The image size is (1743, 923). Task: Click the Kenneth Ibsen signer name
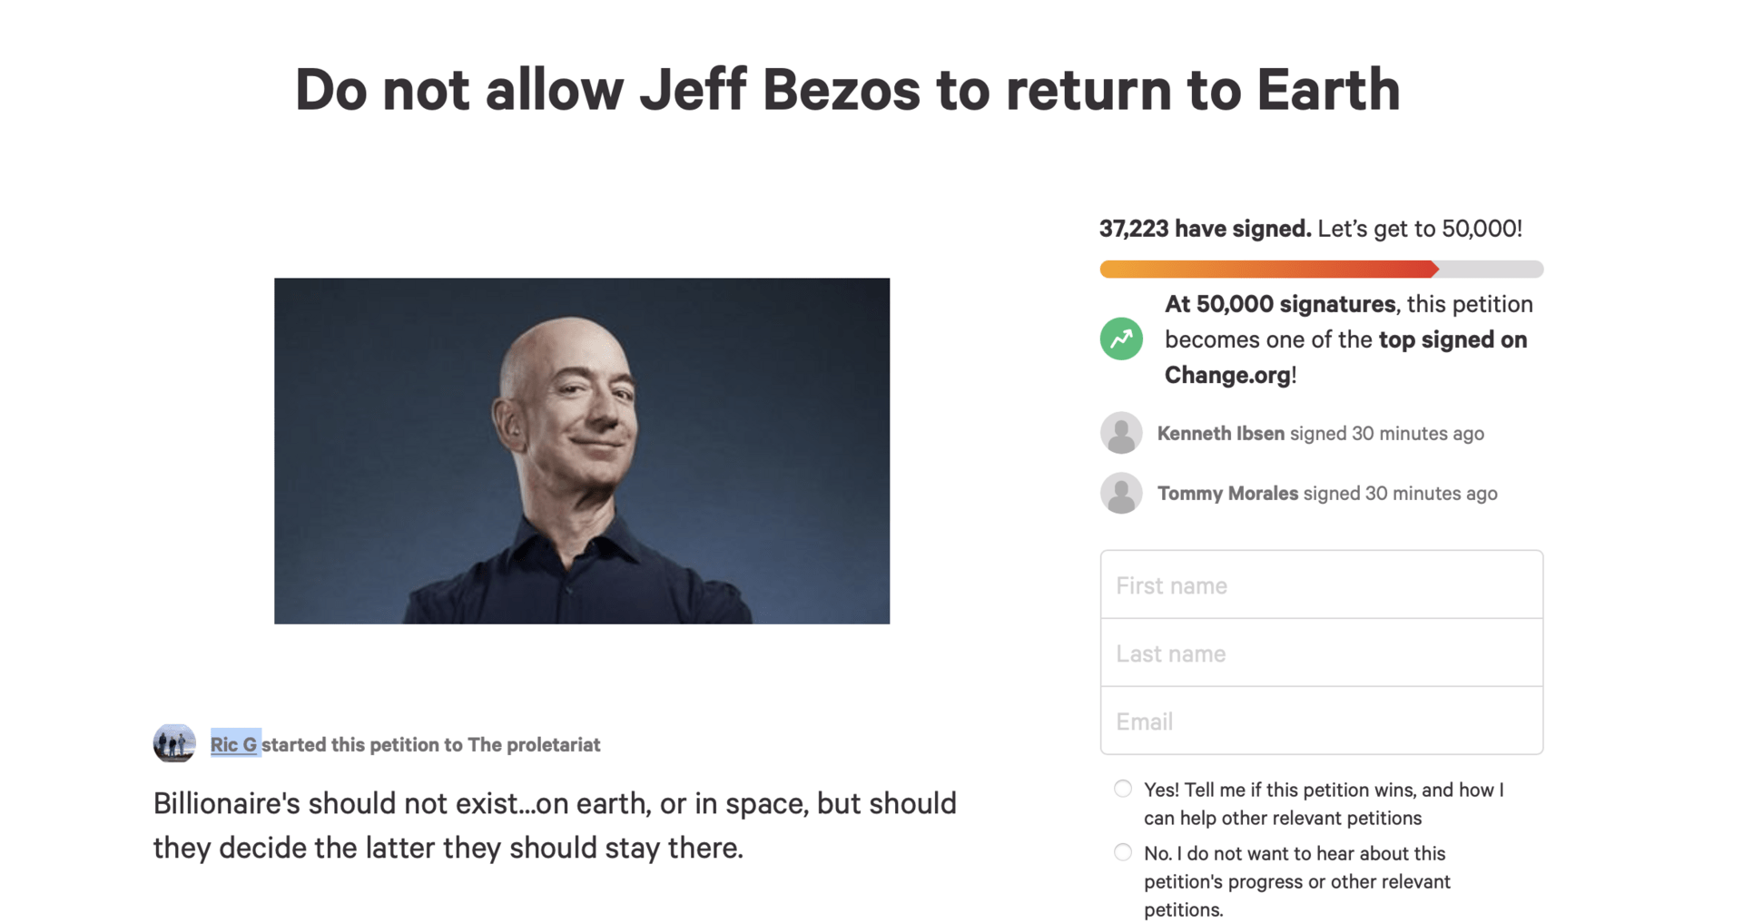[x=1220, y=433]
